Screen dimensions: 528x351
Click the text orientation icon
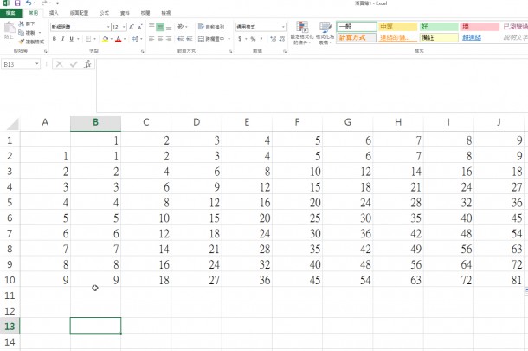coord(181,27)
